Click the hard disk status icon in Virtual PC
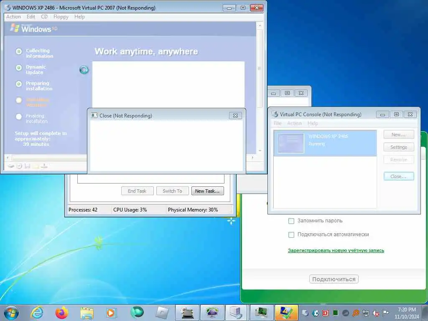Viewport: 428px width, 321px height. tap(10, 166)
